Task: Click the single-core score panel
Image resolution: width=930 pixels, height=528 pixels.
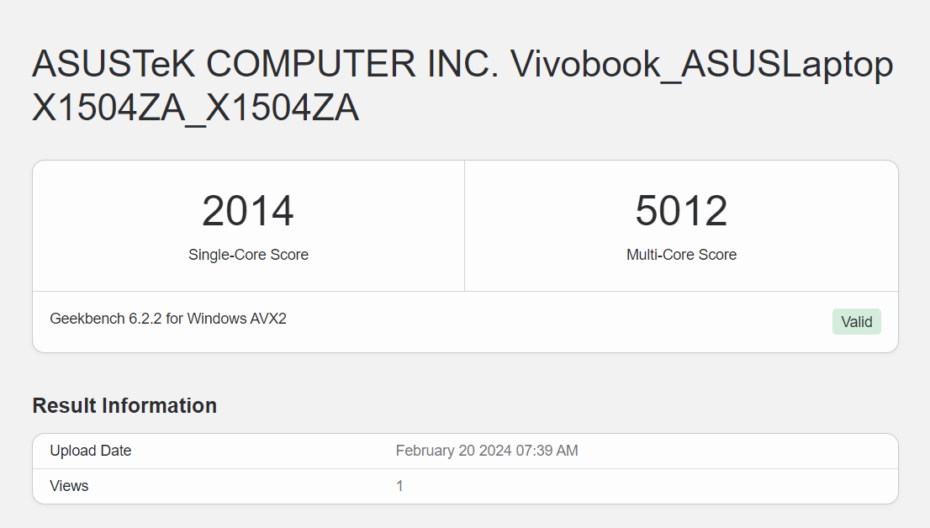Action: (x=248, y=225)
